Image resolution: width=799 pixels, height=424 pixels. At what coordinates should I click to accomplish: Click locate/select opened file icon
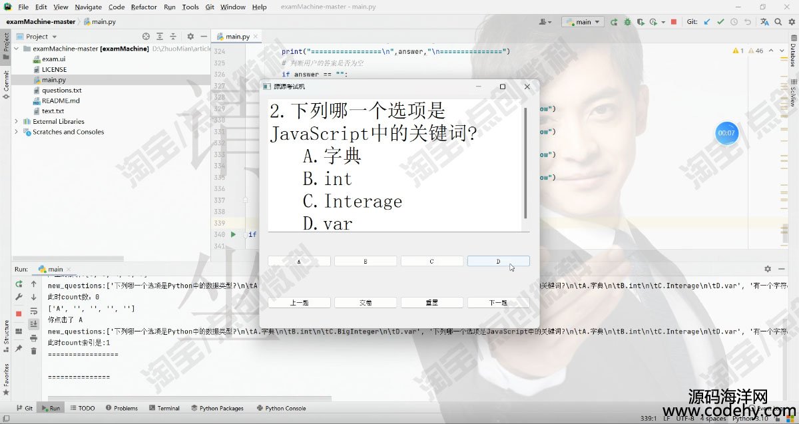tap(146, 37)
